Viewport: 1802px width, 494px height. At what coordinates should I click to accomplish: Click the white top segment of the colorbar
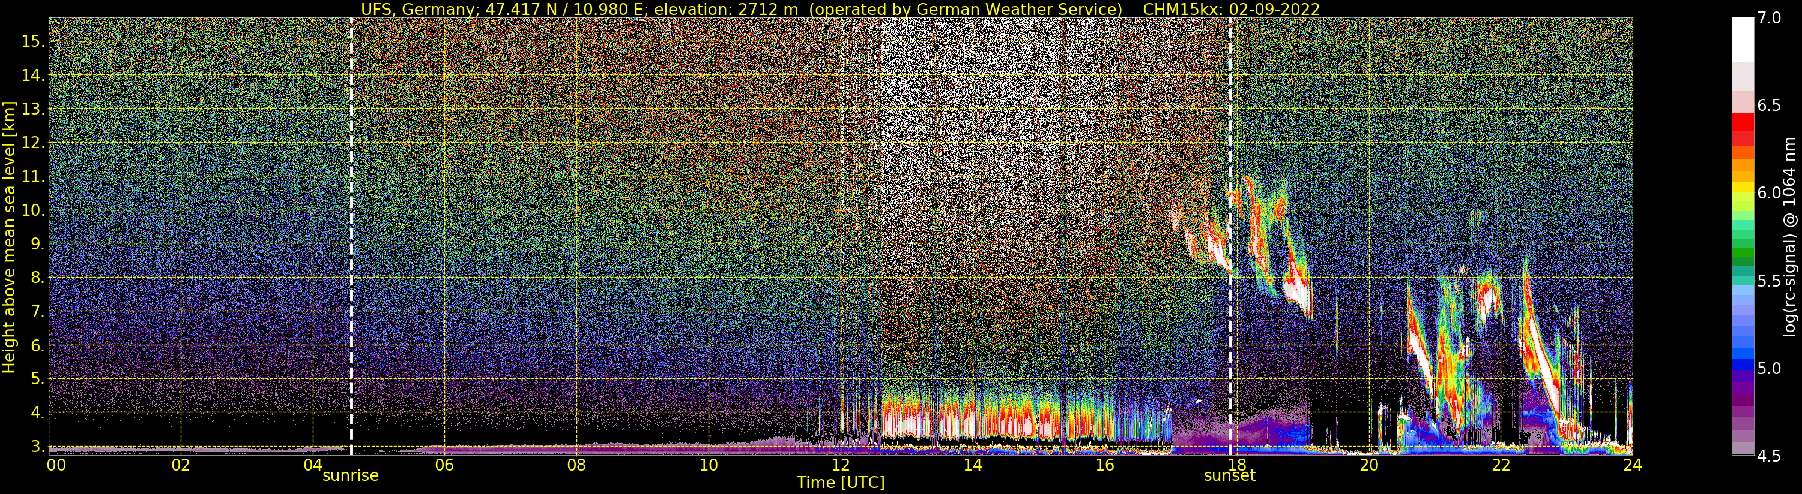[x=1743, y=39]
